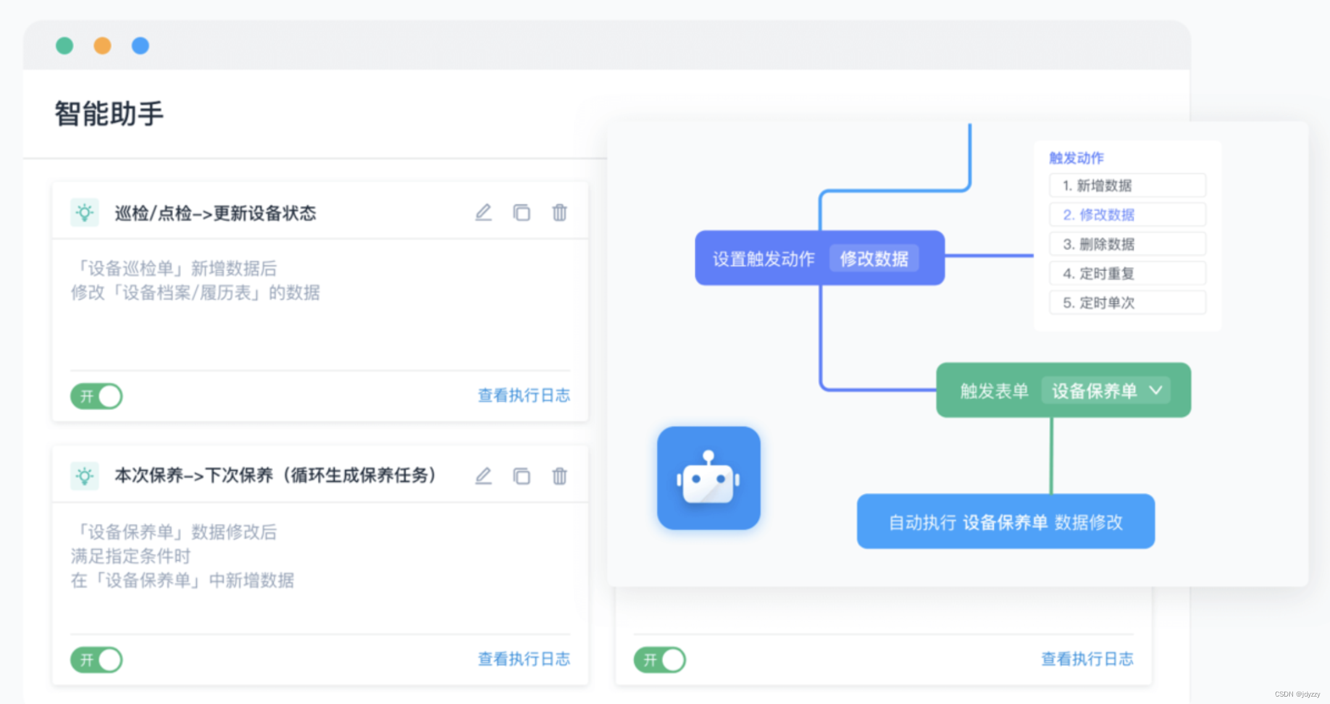Click lightbulb icon beside 巡检/点检 title
1330x704 pixels.
[x=85, y=213]
